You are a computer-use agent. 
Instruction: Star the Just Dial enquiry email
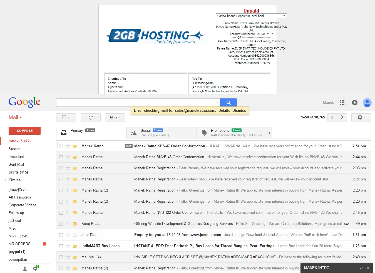[68, 235]
